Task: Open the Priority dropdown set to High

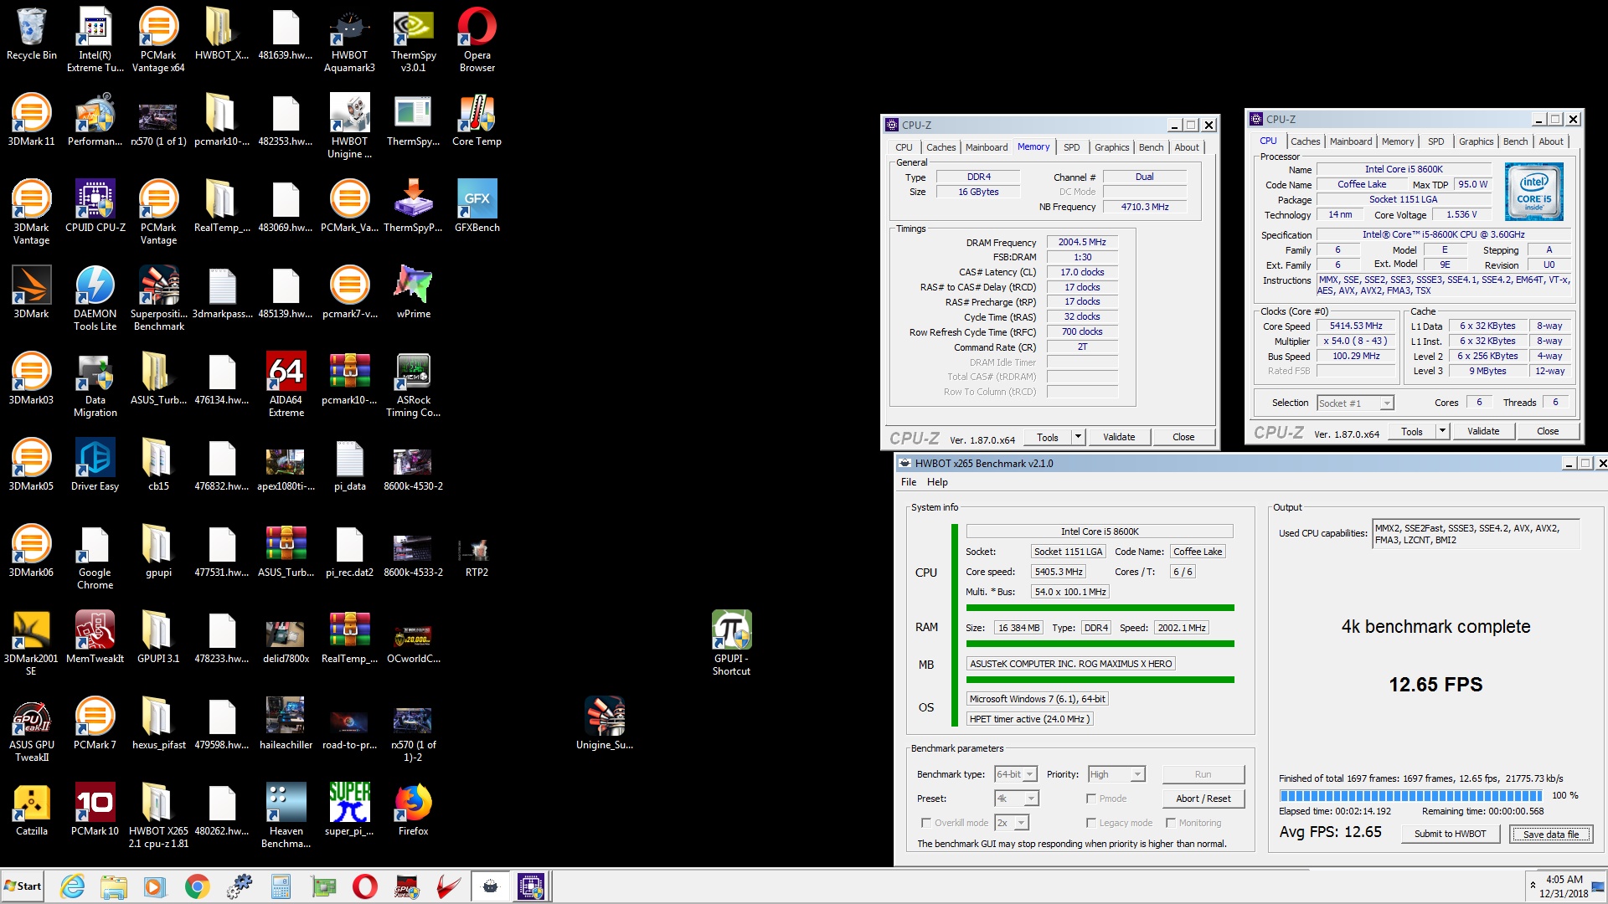Action: click(x=1116, y=774)
